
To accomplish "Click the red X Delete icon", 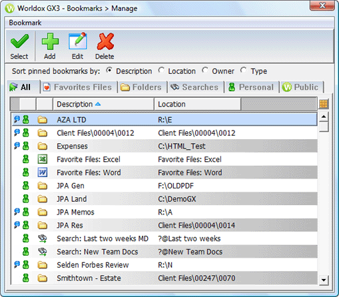I will pos(105,41).
